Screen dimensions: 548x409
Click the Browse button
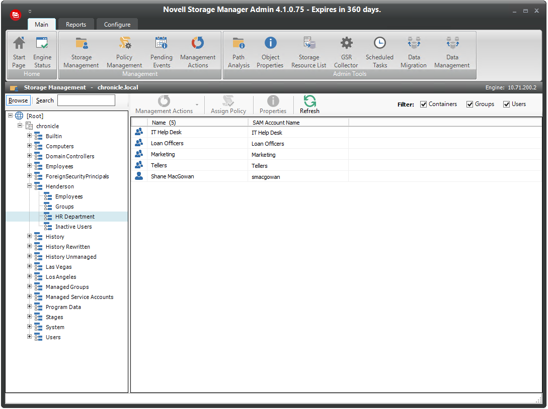[x=19, y=100]
